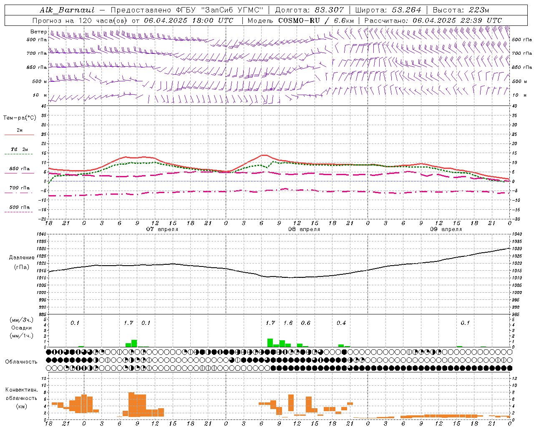Screen dimensions: 534x427
Task: Click the Высота: 223м field
Action: tap(461, 10)
